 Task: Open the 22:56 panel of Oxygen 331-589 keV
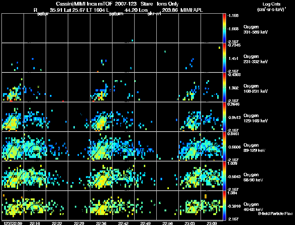coord(167,28)
